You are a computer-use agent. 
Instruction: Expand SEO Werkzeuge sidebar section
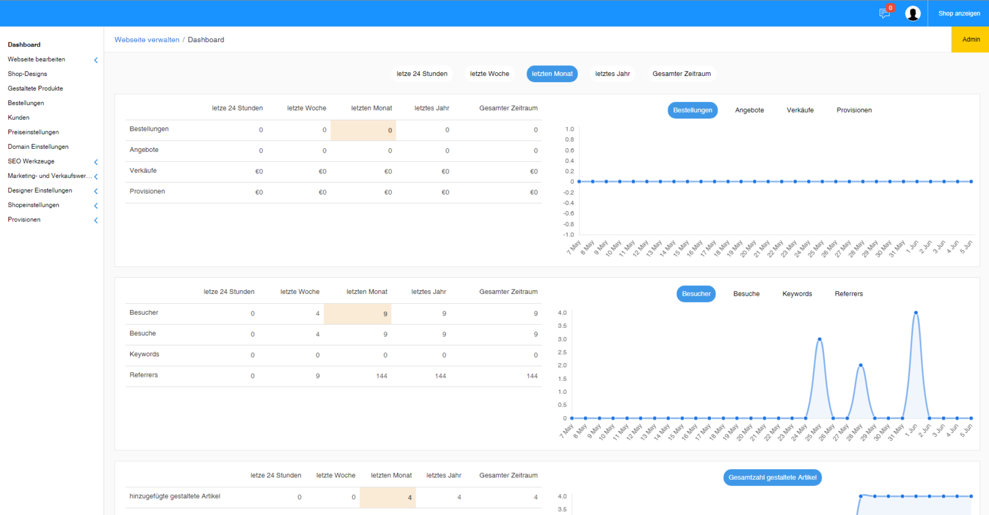click(96, 162)
